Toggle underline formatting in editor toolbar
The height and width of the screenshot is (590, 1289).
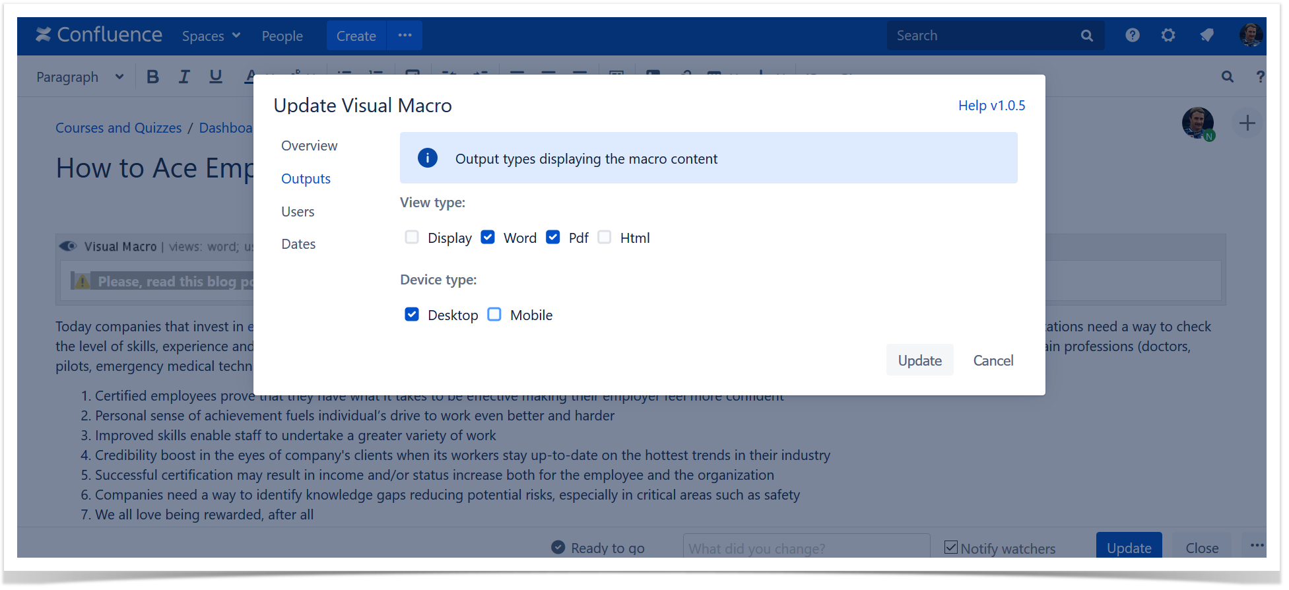click(x=215, y=77)
